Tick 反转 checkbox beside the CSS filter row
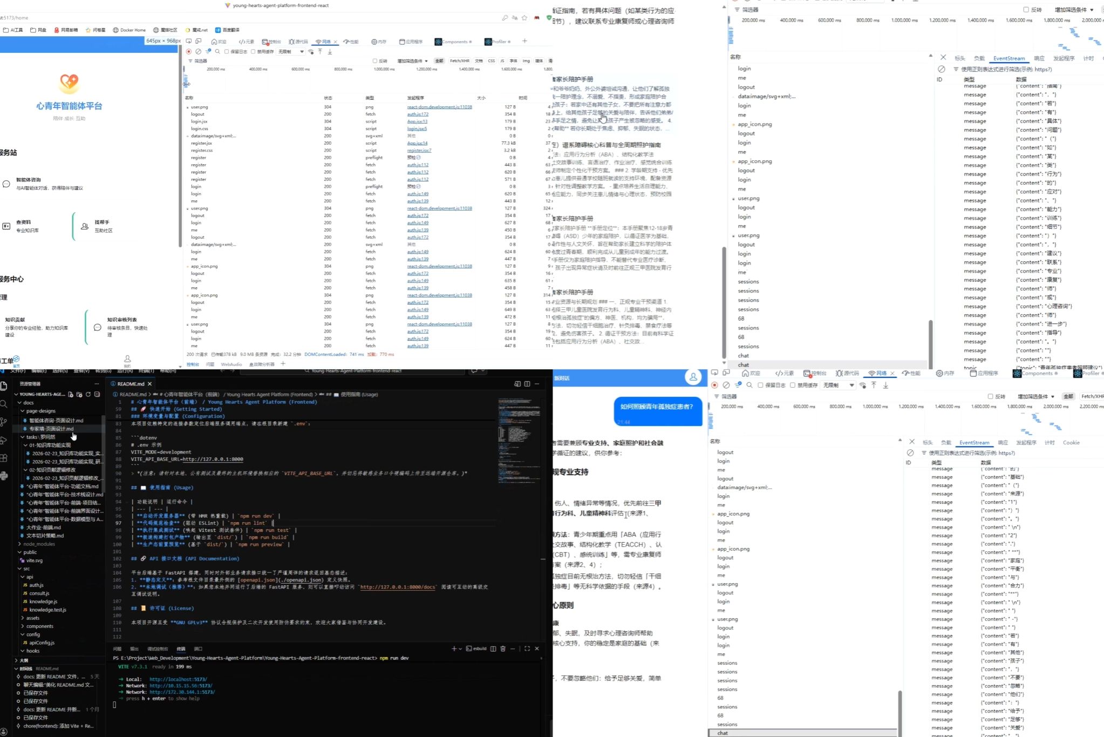This screenshot has width=1104, height=737. click(375, 61)
